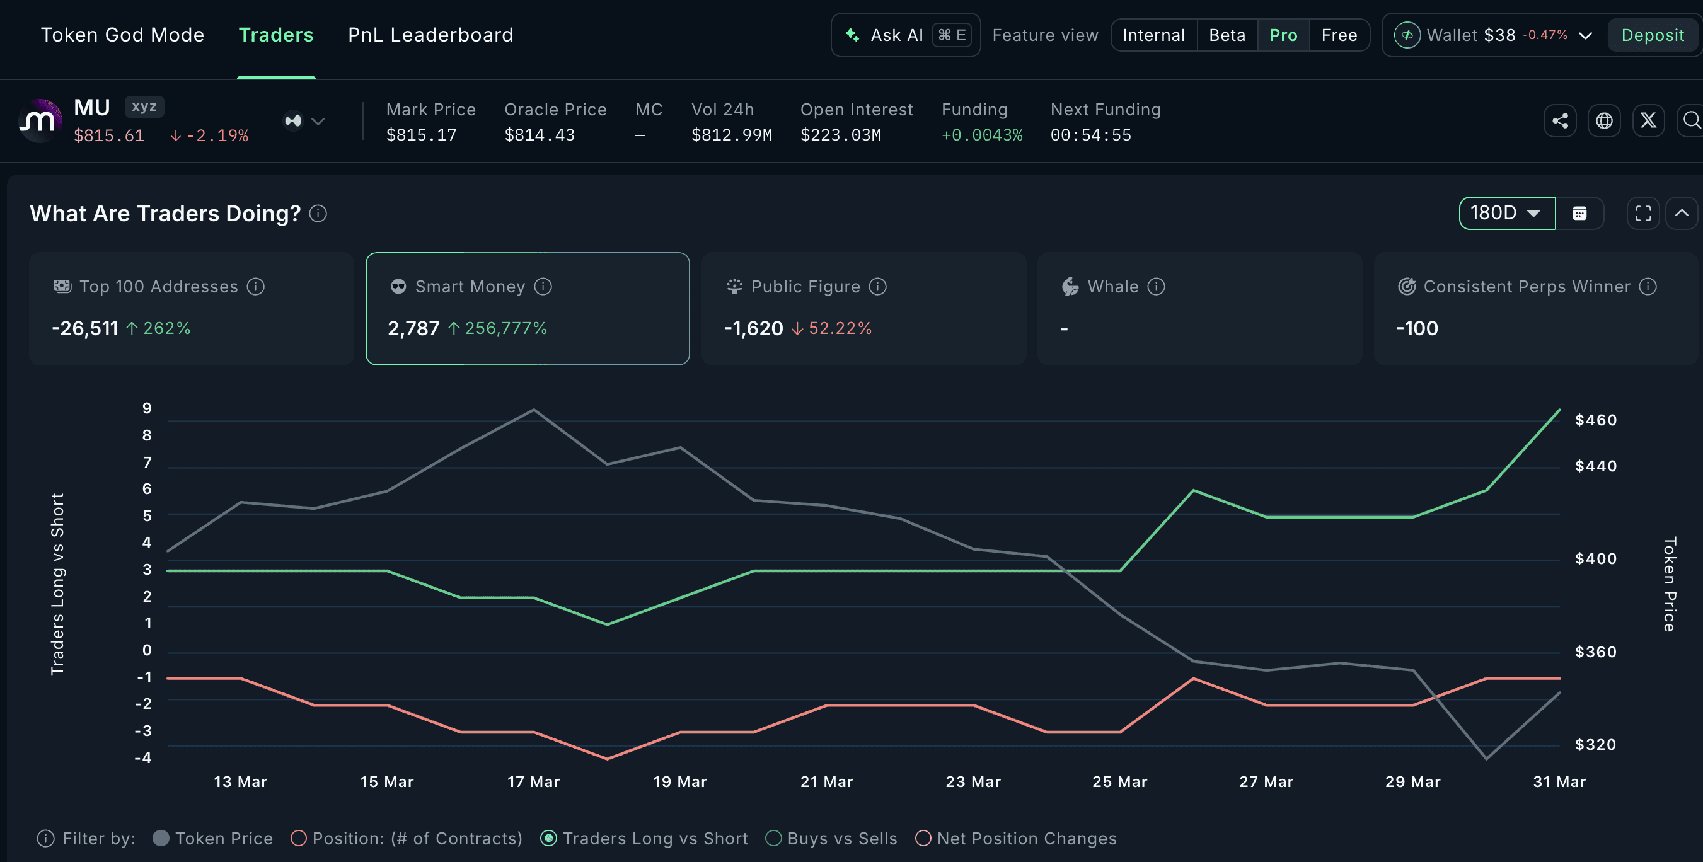Image resolution: width=1703 pixels, height=862 pixels.
Task: Select the Pro feature view
Action: pos(1283,35)
